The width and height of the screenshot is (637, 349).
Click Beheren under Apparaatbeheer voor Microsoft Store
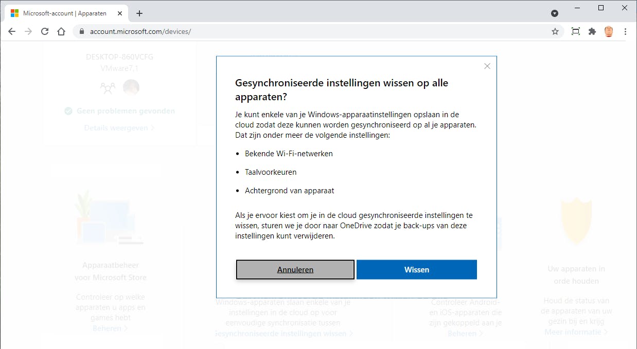point(110,328)
